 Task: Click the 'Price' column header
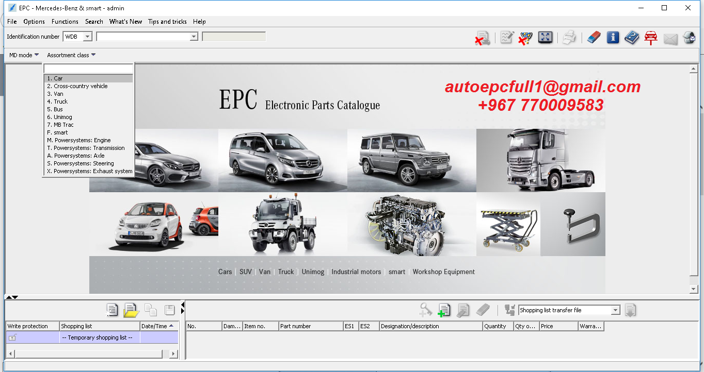click(x=558, y=326)
